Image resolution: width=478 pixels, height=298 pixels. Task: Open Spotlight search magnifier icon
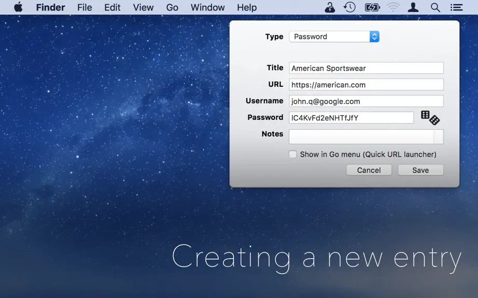point(435,7)
